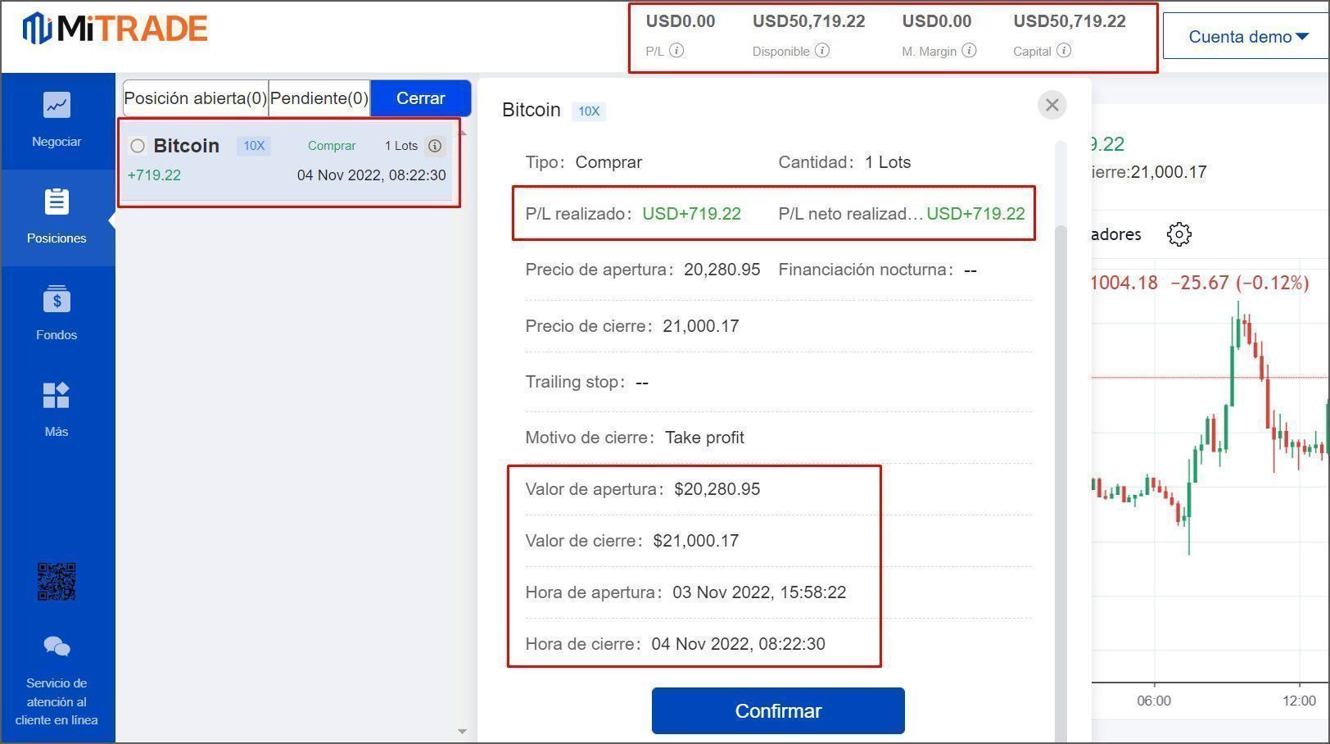Open the Negociar trading section

point(57,120)
